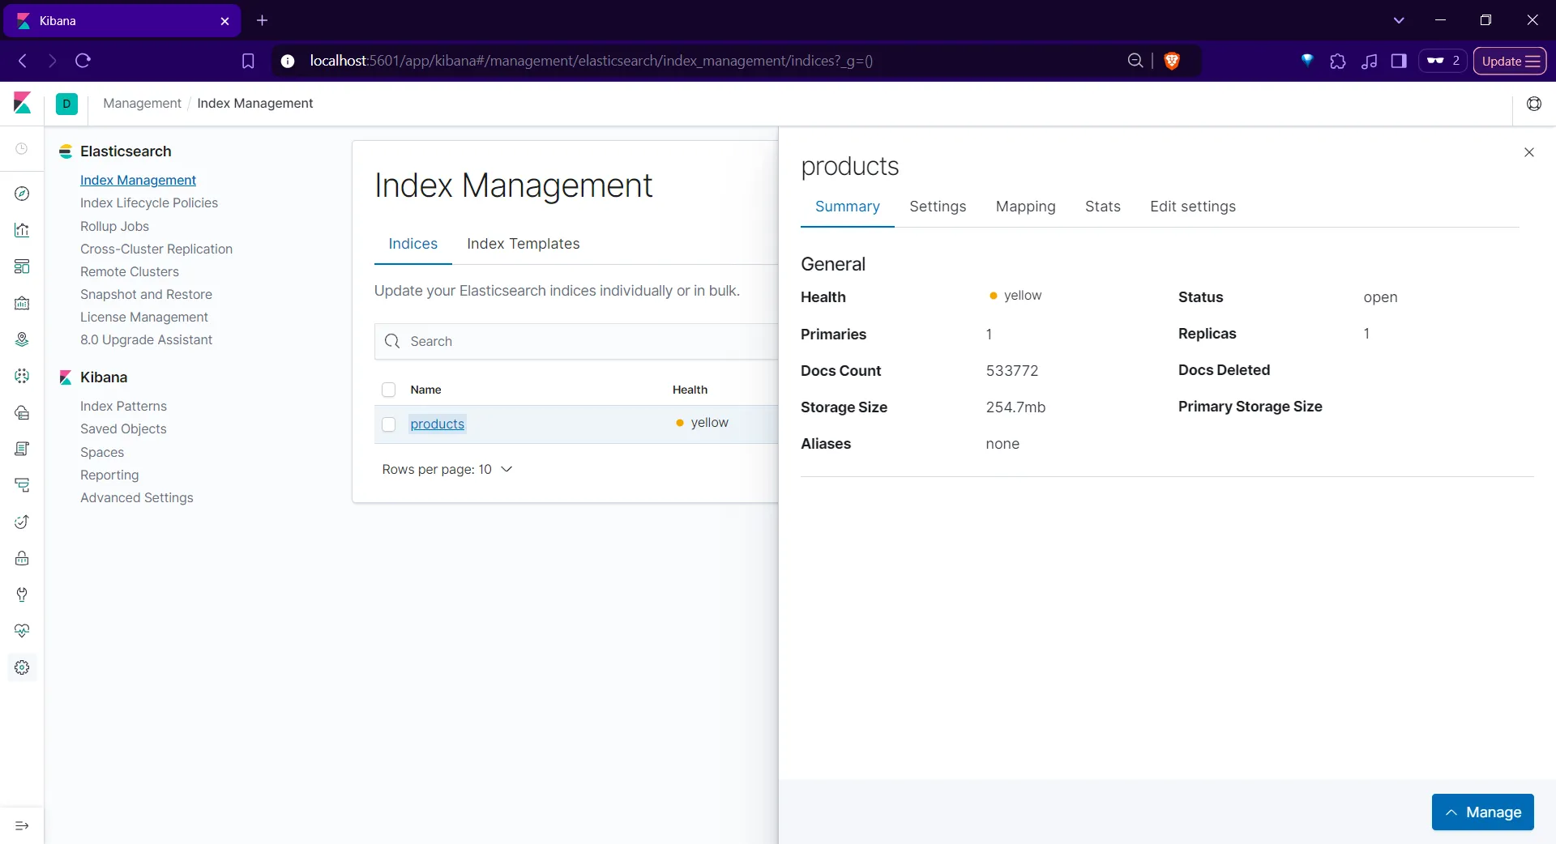This screenshot has width=1556, height=844.
Task: Open Machine Learning from the side navigation
Action: click(22, 376)
